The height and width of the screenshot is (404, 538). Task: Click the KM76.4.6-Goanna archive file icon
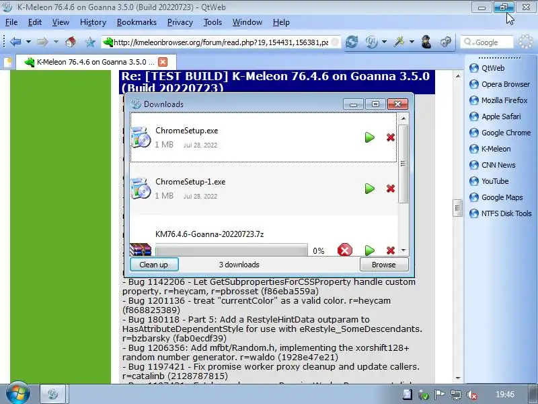[x=141, y=249]
